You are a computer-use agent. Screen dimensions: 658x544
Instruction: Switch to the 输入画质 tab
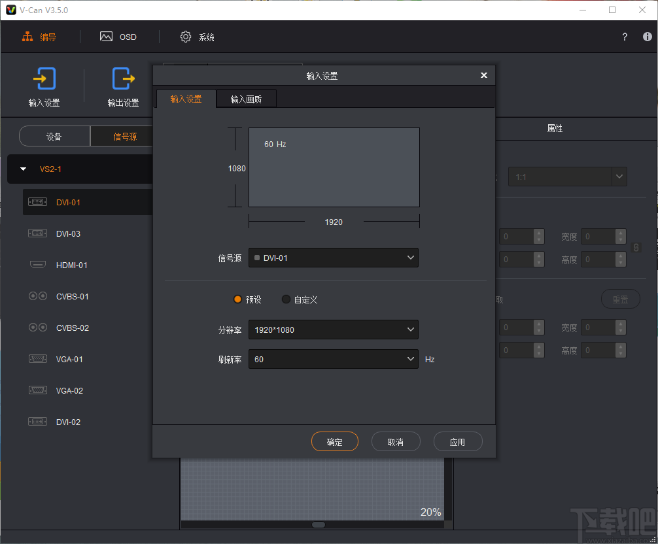click(247, 99)
